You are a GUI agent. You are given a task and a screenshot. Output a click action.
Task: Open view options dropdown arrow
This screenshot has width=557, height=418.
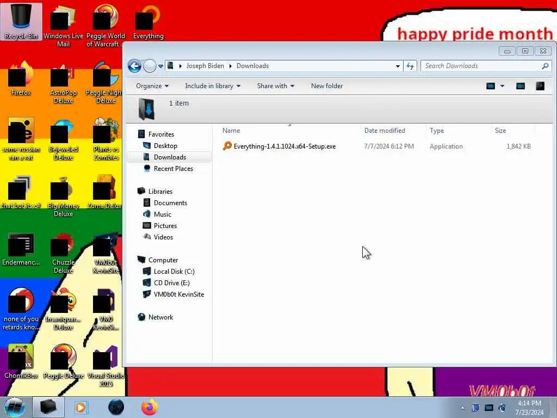pos(502,86)
